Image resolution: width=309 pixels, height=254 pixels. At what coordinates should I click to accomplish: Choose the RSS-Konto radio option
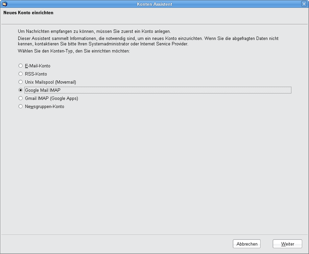pyautogui.click(x=21, y=74)
